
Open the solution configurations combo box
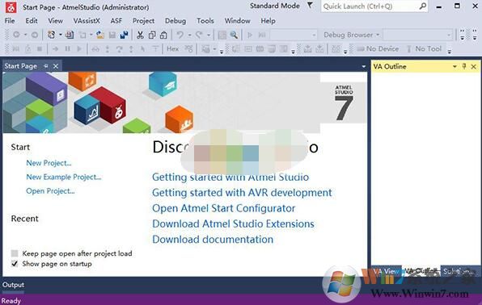point(294,35)
